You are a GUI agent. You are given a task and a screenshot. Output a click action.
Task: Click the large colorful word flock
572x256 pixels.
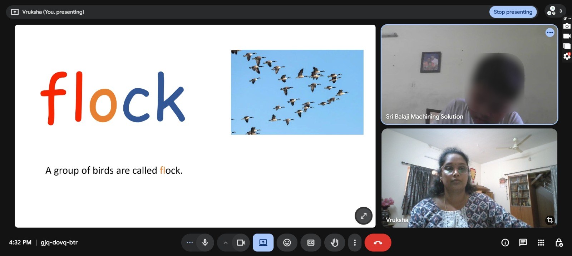pyautogui.click(x=113, y=98)
